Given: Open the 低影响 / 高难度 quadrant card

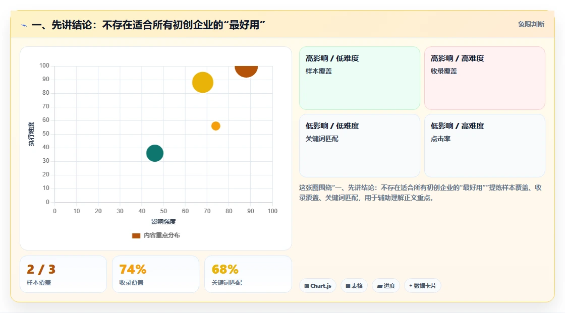Looking at the screenshot, I should click(x=485, y=146).
